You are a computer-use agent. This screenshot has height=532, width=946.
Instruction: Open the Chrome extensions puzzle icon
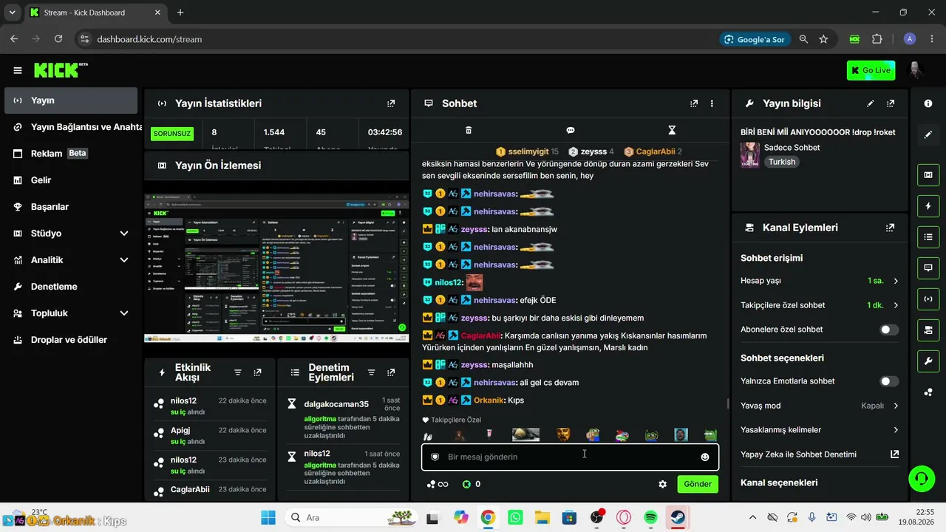click(877, 39)
